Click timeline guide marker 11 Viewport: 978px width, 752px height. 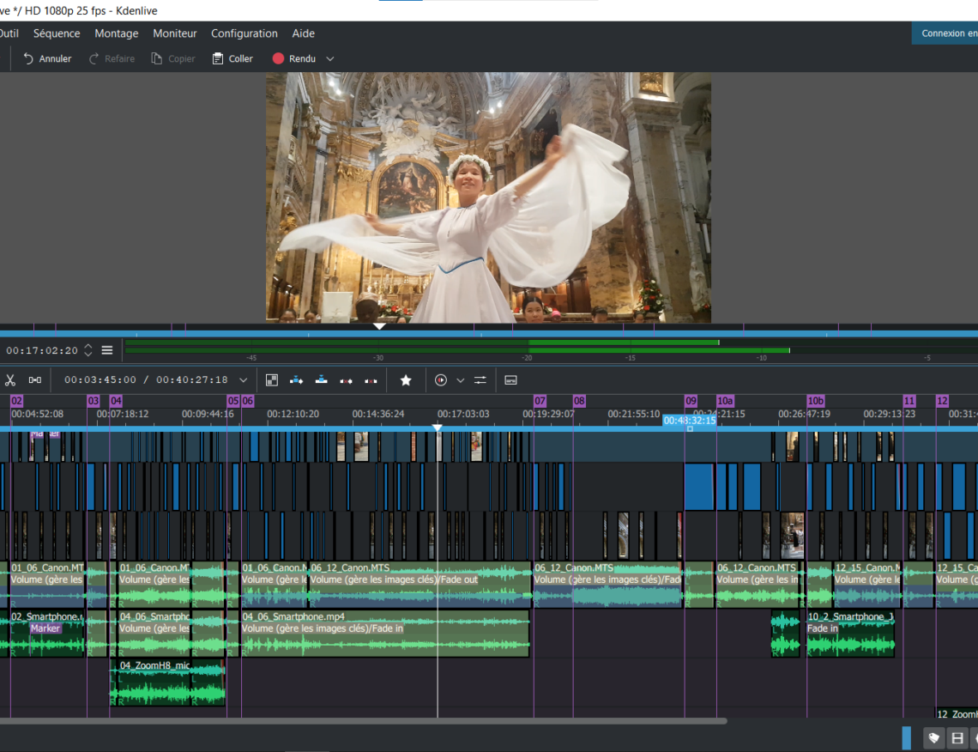click(x=909, y=401)
